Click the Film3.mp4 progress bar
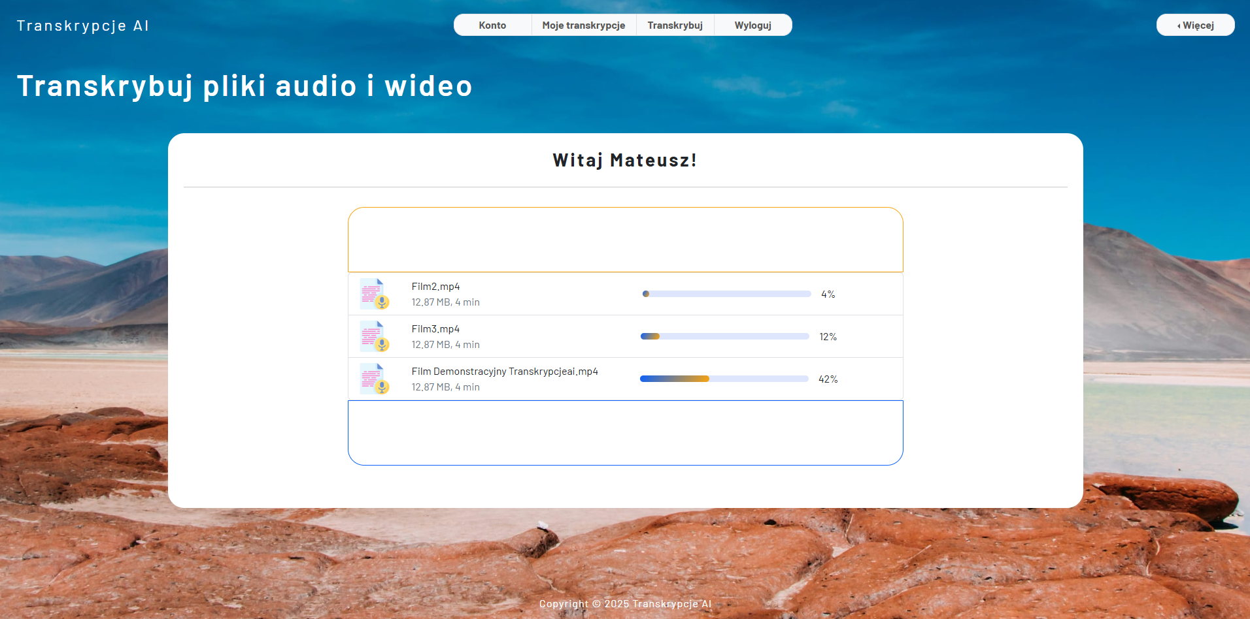The height and width of the screenshot is (619, 1250). pos(725,336)
